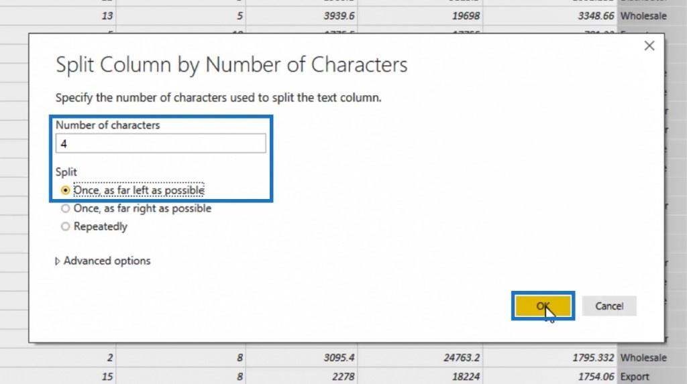Confirm the split with OK
This screenshot has width=687, height=384.
coord(543,306)
